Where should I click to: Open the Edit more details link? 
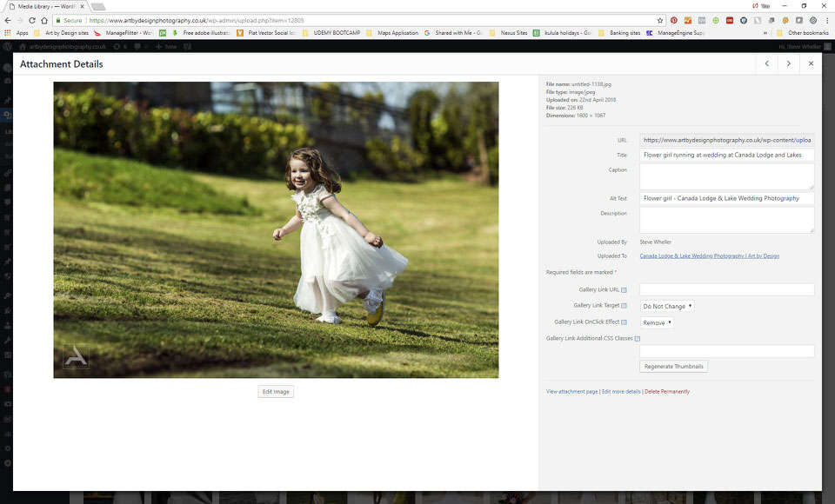[x=621, y=392]
